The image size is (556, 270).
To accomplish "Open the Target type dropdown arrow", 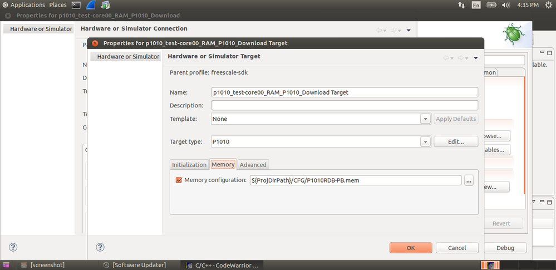I will tap(425, 141).
